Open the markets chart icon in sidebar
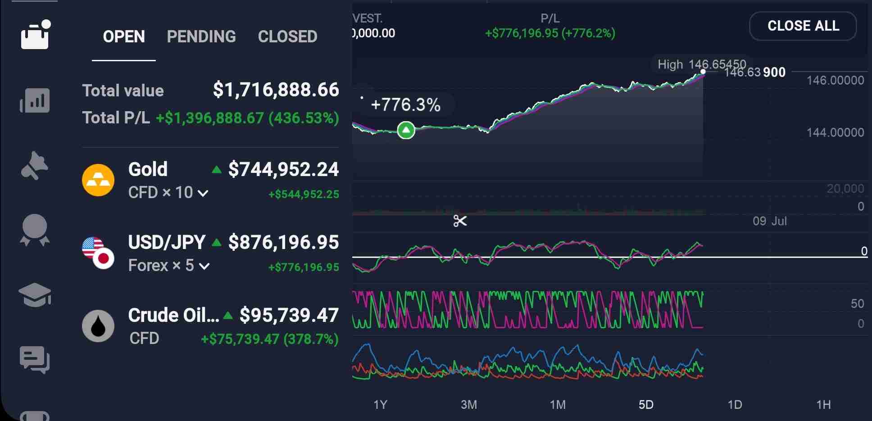872x421 pixels. click(x=35, y=100)
